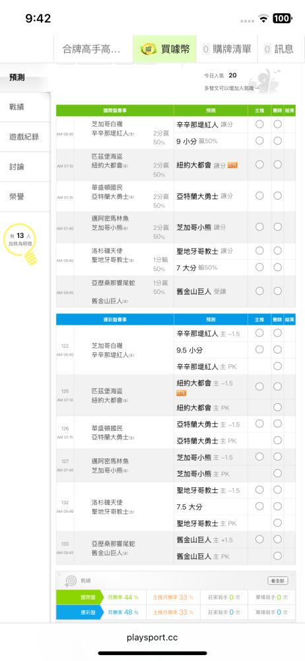Select 主推 radio for 辛辛那堤紅人 讓分

pyautogui.click(x=259, y=124)
